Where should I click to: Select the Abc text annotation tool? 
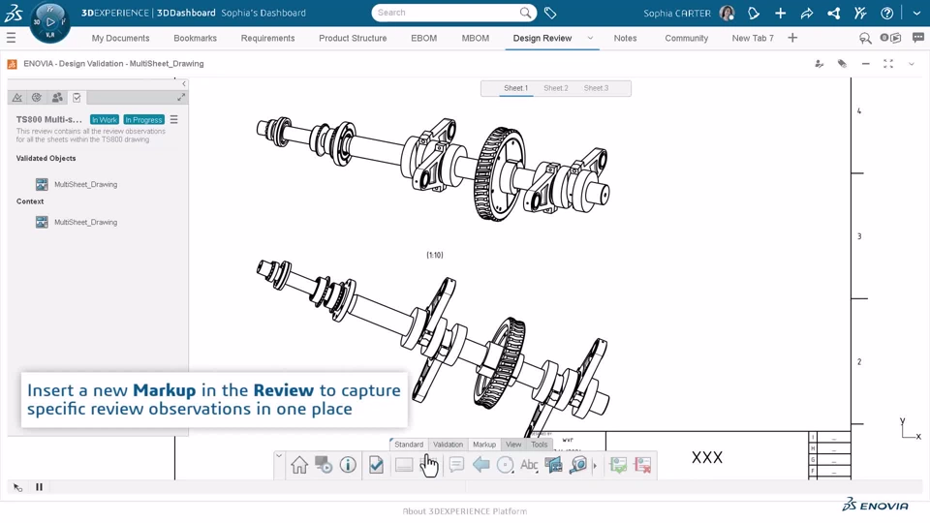coord(529,466)
